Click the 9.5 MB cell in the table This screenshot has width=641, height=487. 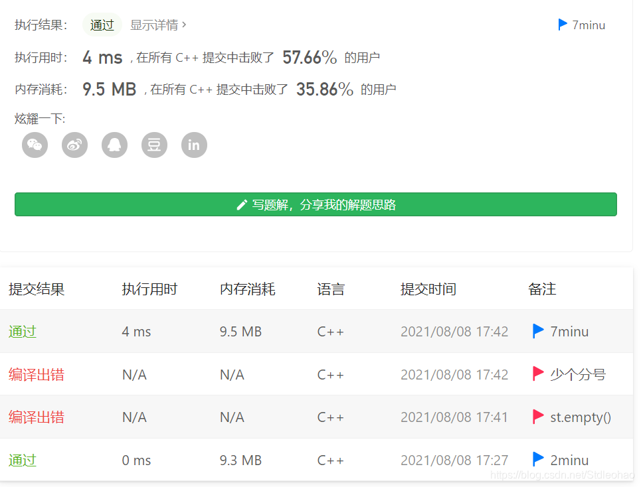pos(240,332)
